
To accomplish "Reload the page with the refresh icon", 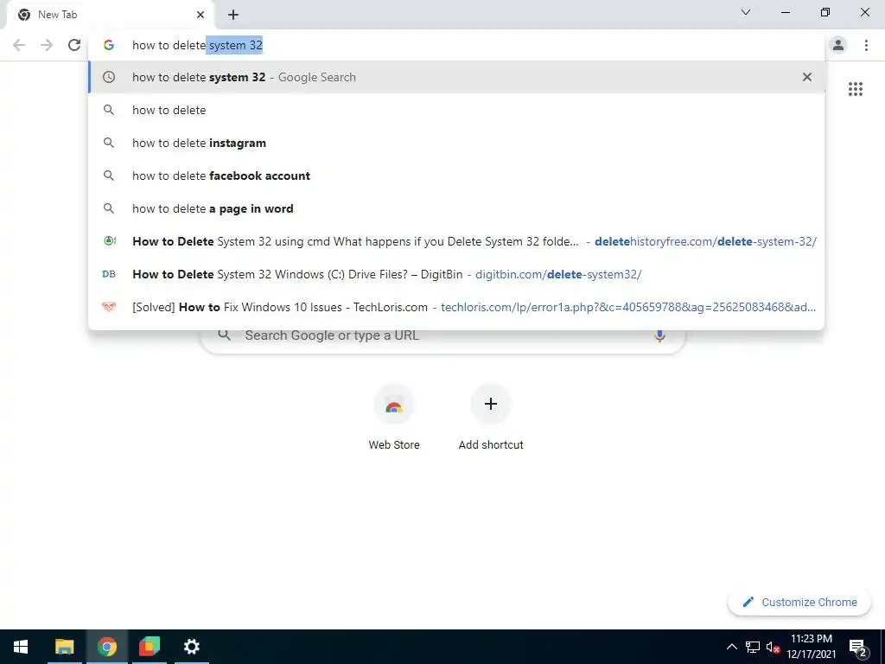I will coord(74,45).
